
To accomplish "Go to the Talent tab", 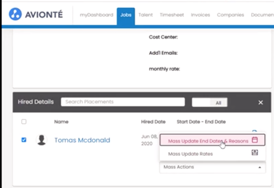I will (145, 15).
